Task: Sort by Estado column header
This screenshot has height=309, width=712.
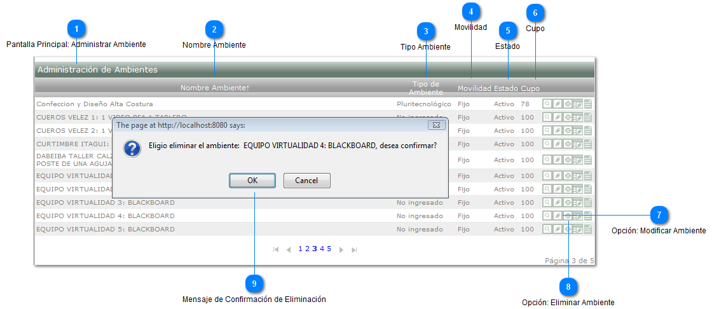Action: click(x=506, y=88)
